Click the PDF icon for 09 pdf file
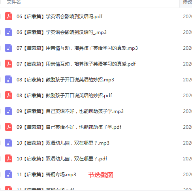Screen dimensions: 192x192 [9, 127]
